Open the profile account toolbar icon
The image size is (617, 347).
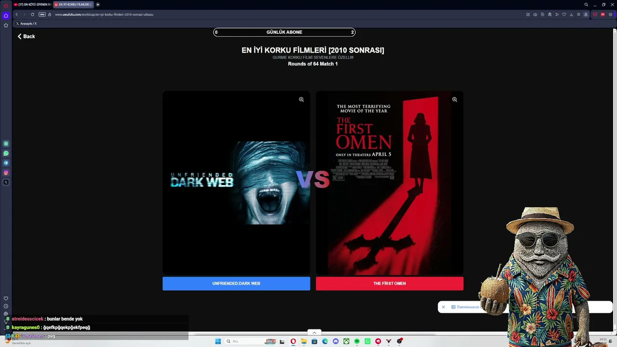click(586, 14)
